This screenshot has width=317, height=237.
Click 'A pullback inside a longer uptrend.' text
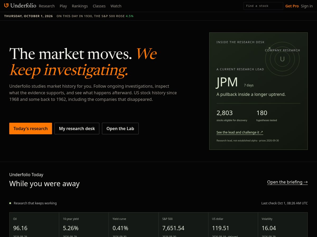tap(251, 94)
